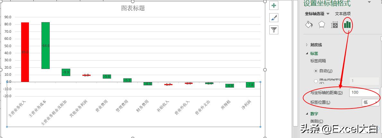Select green bar labeled -9.9
This screenshot has width=382, height=138.
pyautogui.click(x=66, y=72)
